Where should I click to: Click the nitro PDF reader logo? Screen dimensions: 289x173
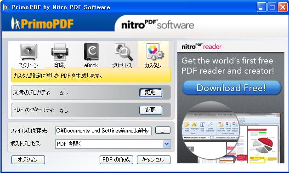pyautogui.click(x=201, y=46)
